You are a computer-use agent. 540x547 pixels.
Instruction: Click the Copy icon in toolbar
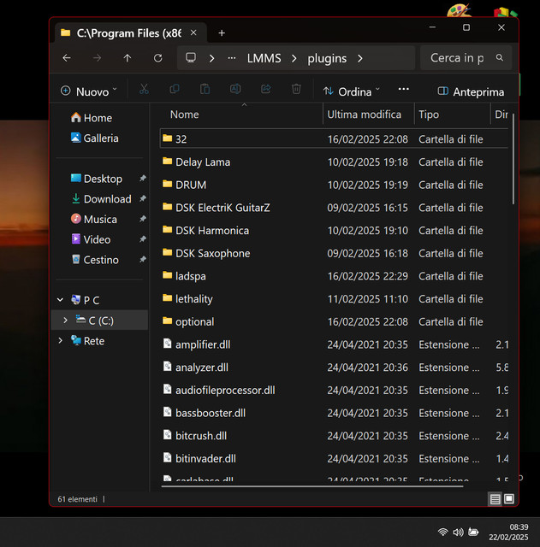click(175, 89)
